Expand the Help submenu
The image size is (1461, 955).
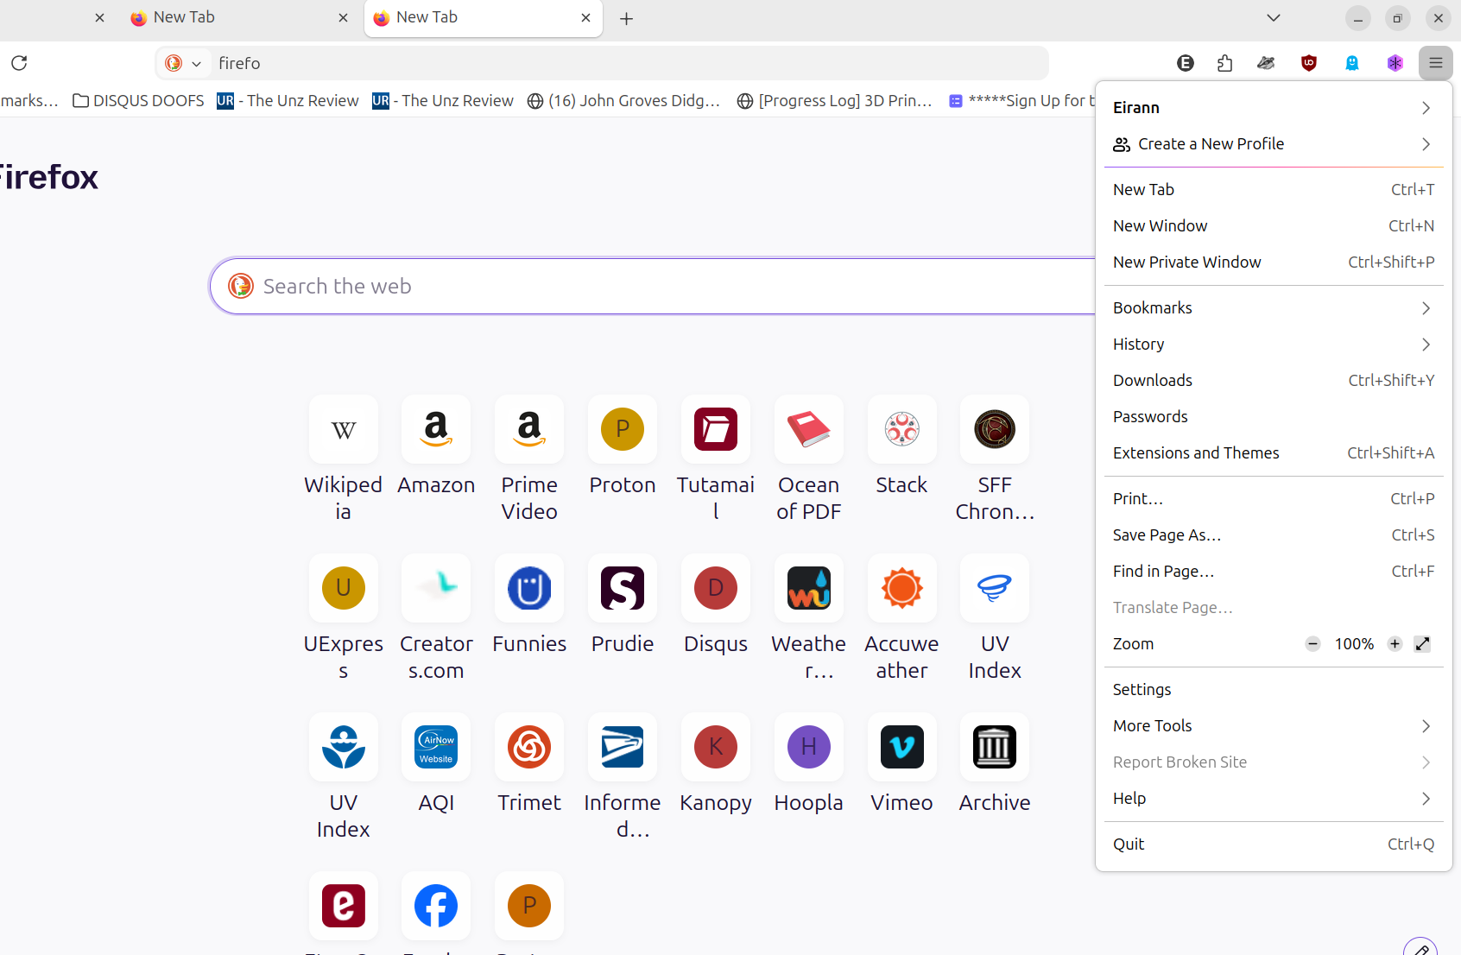pos(1274,799)
